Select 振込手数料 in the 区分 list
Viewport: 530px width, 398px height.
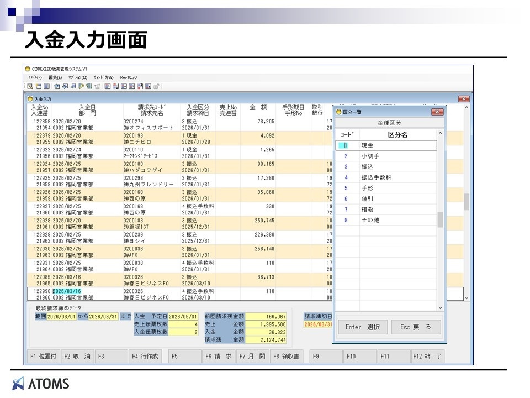(376, 177)
